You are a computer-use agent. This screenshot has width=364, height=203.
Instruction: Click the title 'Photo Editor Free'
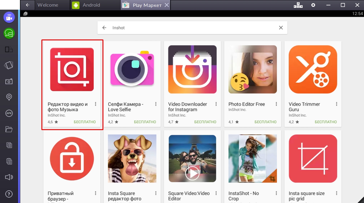pyautogui.click(x=247, y=104)
